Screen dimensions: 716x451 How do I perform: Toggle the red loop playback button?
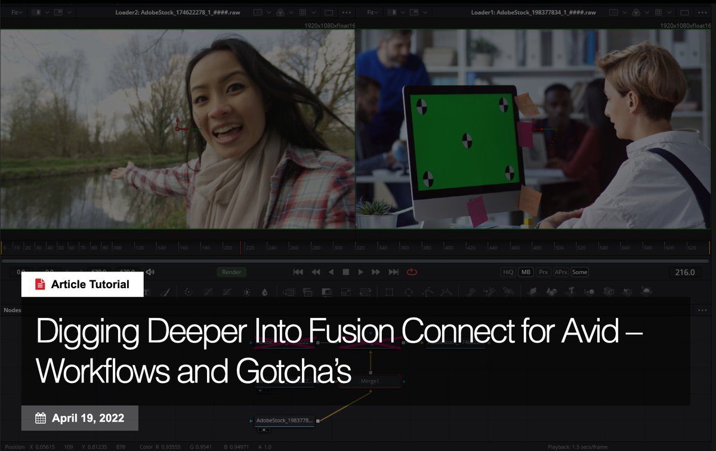[412, 272]
